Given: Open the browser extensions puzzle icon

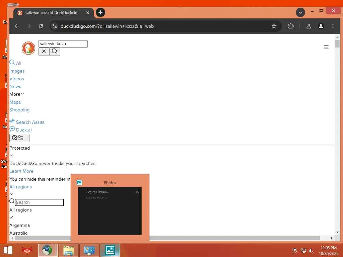Looking at the screenshot, I should [x=291, y=26].
